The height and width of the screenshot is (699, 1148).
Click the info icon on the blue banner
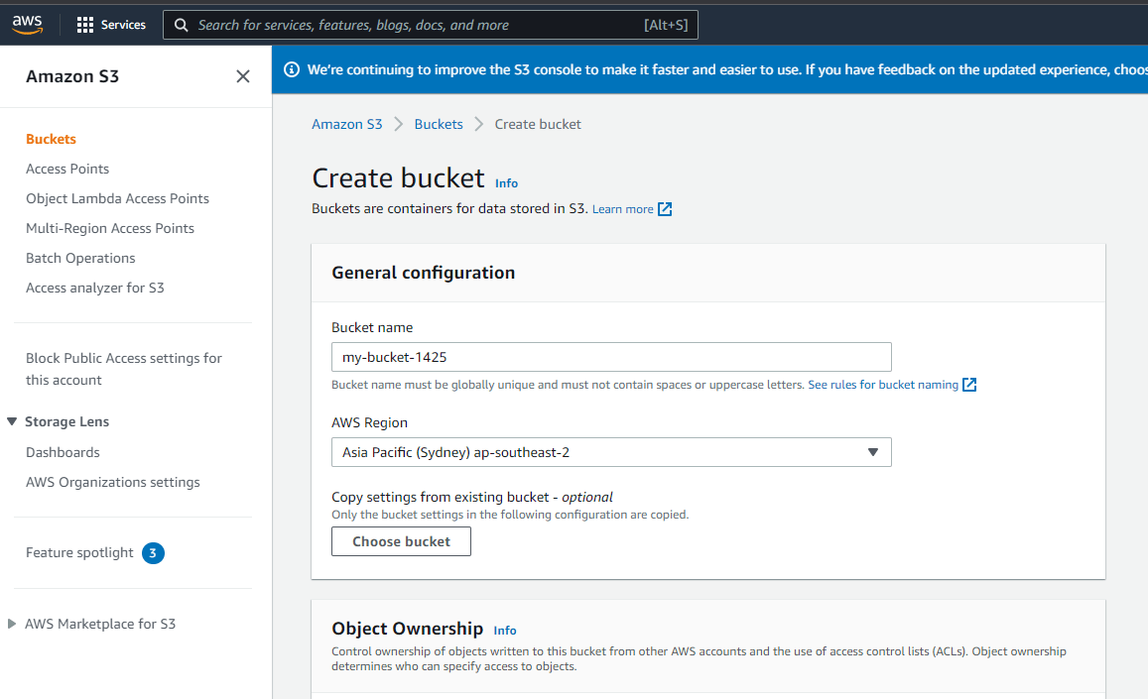coord(291,69)
